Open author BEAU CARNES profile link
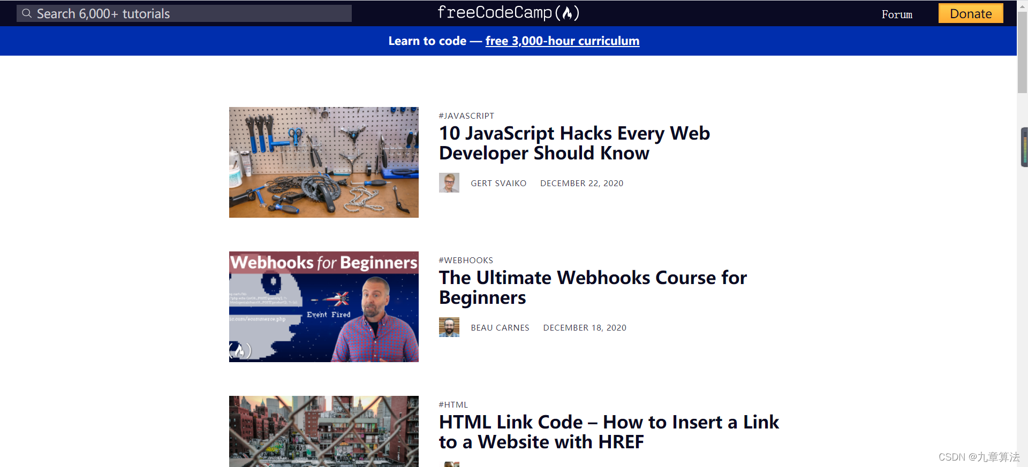 coord(500,328)
